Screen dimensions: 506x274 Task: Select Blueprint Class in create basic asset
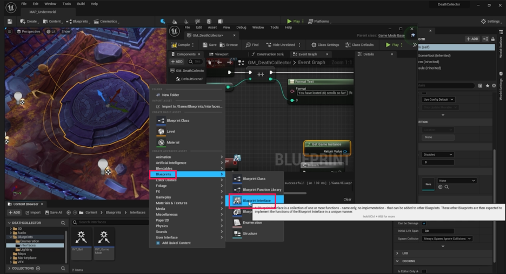[187, 120]
